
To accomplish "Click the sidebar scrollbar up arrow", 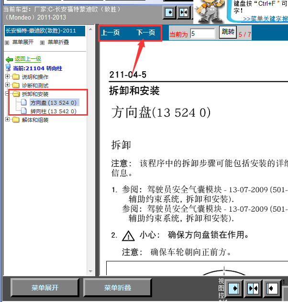I will pos(90,30).
